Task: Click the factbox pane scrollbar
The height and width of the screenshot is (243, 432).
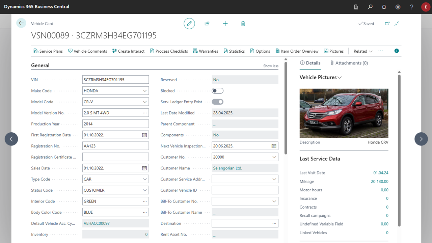Action: (399, 150)
